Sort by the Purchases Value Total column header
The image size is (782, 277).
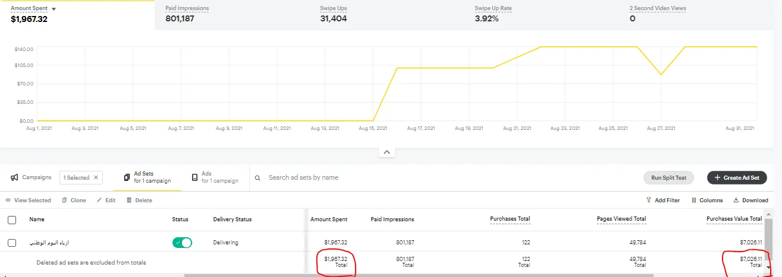click(x=734, y=219)
